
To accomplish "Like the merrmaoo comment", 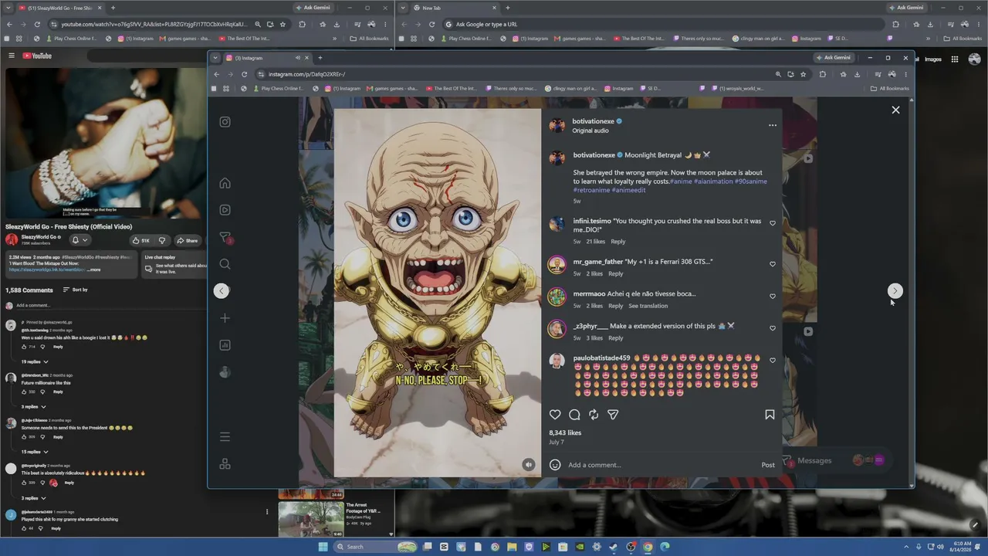I will pyautogui.click(x=773, y=296).
